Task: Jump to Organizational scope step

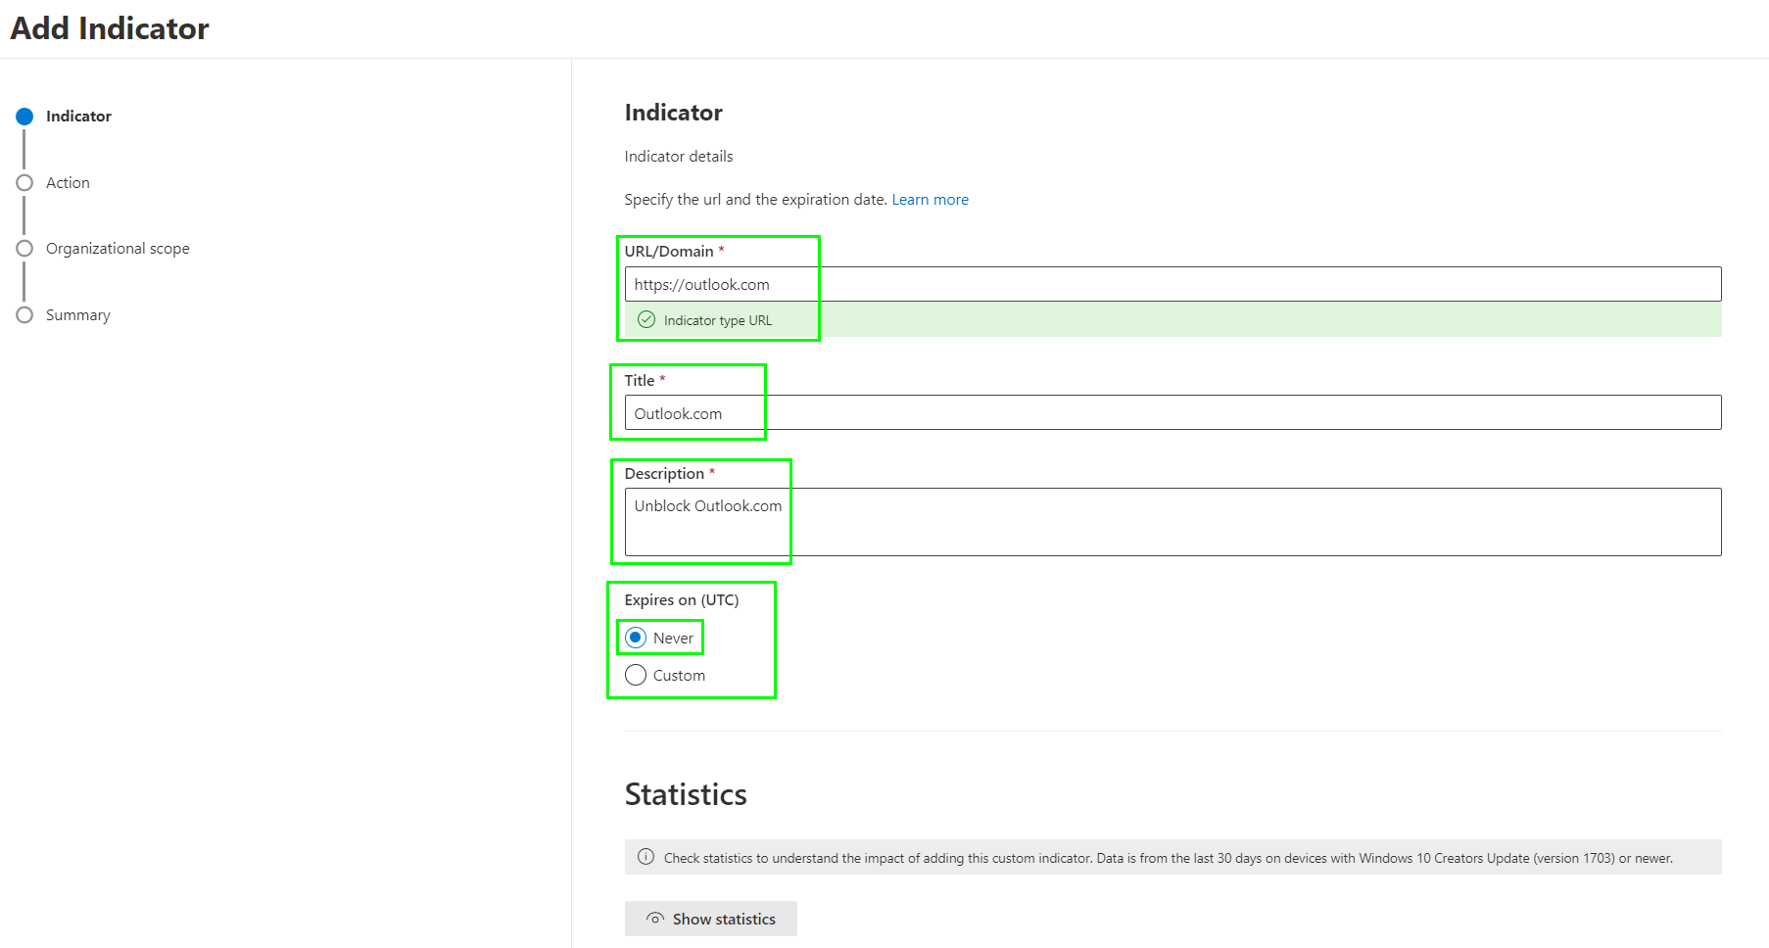Action: tap(118, 249)
